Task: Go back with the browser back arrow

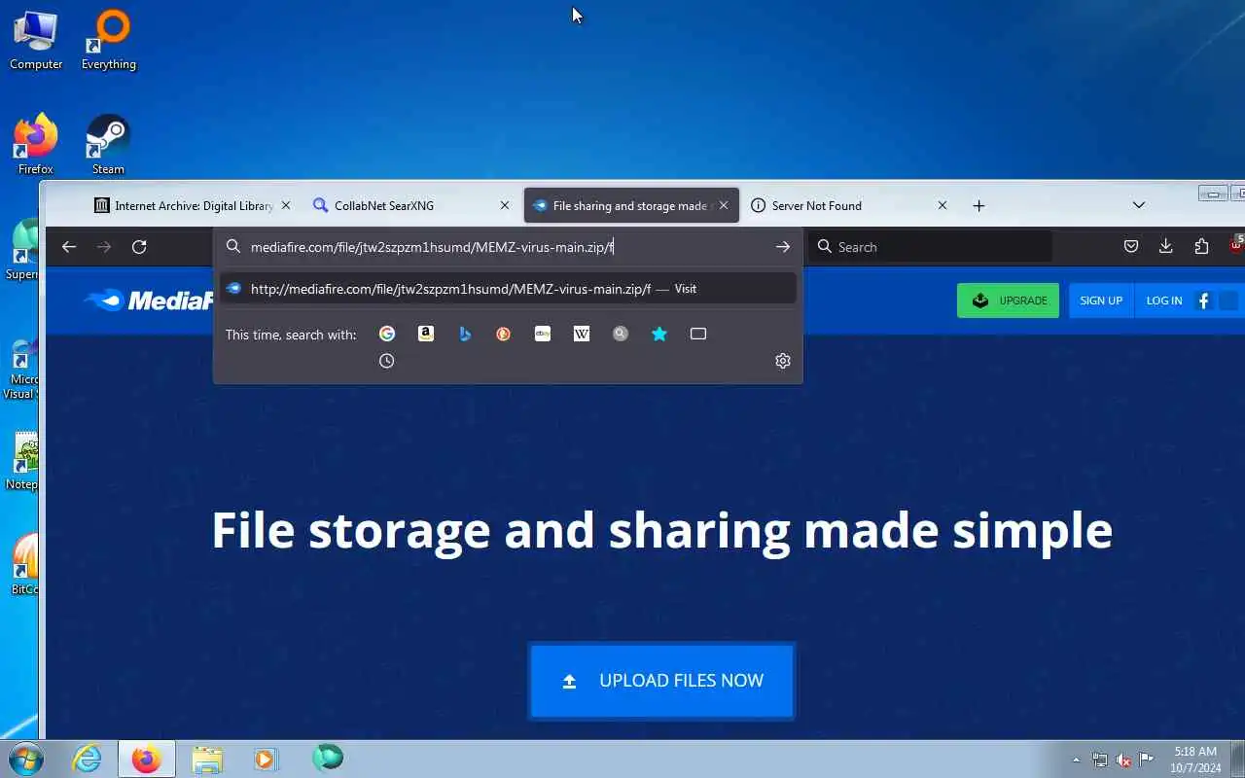Action: coord(69,247)
